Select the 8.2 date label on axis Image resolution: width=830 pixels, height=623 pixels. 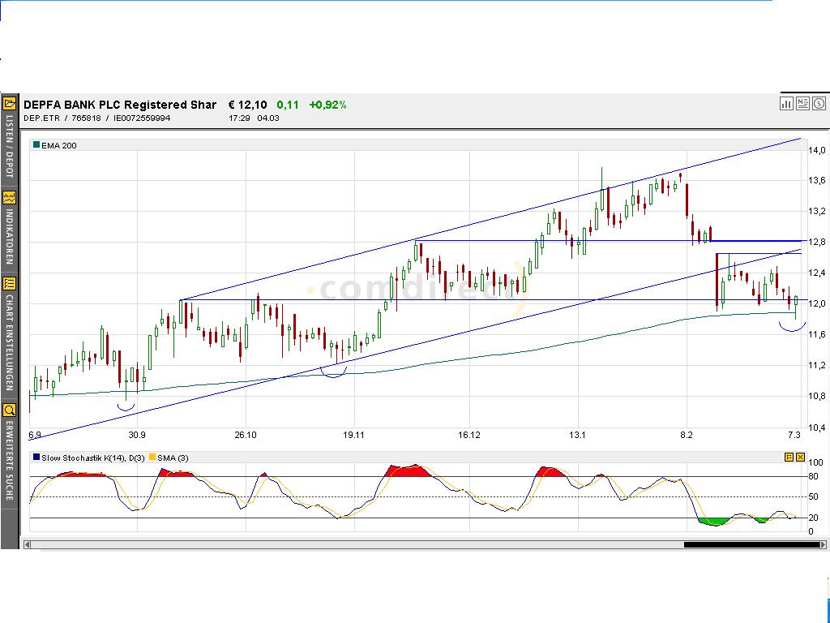coord(686,435)
